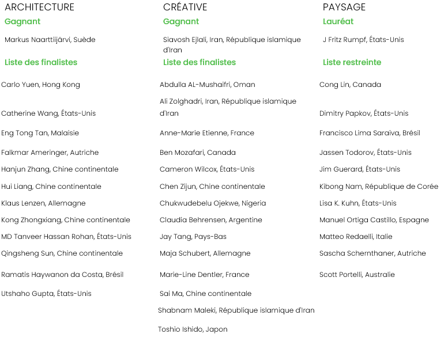The image size is (444, 338).
Task: Click the CRÉATIVE category heading
Action: coord(185,7)
